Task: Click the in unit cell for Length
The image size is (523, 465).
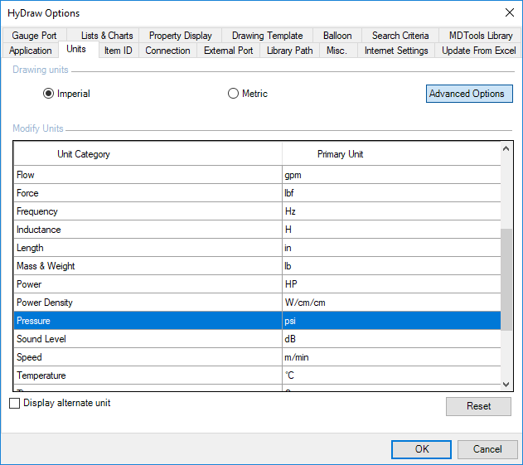Action: click(391, 248)
